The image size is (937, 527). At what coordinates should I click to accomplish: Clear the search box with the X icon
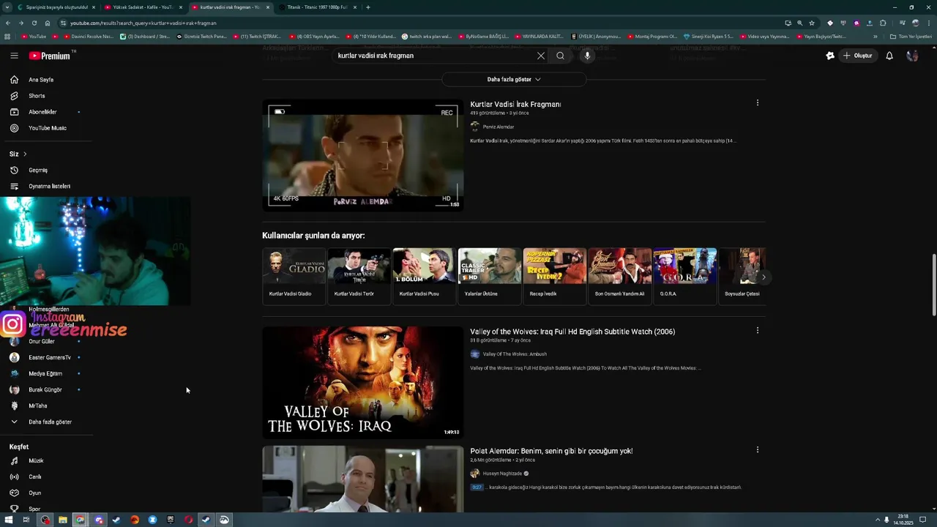coord(541,56)
